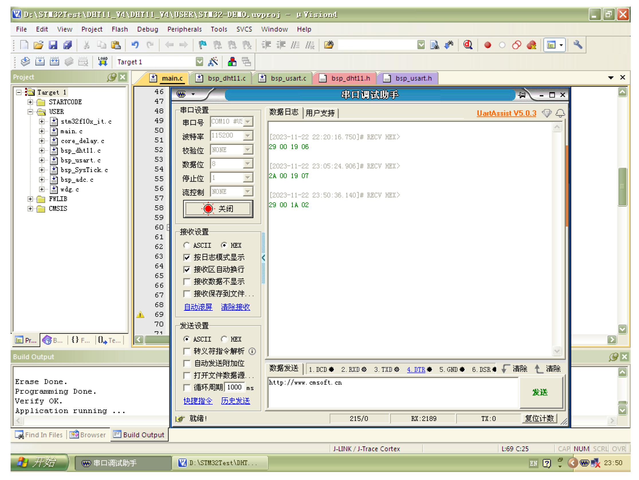Click the Start/Stop Debug Session icon
Screen dimensions: 639x480
(x=468, y=45)
